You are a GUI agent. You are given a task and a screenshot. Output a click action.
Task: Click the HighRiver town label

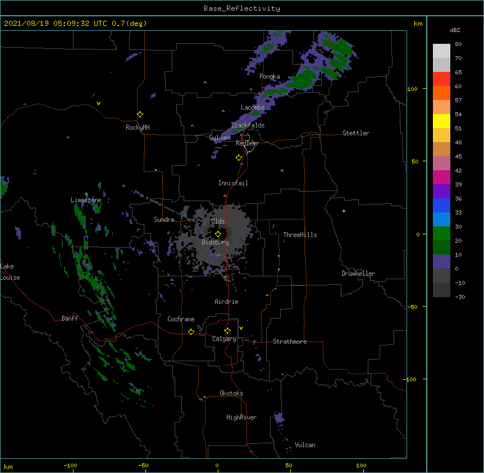241,417
